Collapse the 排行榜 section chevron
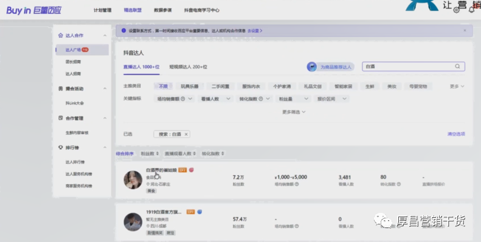Screen dimensions: 481x242 pyautogui.click(x=105, y=147)
